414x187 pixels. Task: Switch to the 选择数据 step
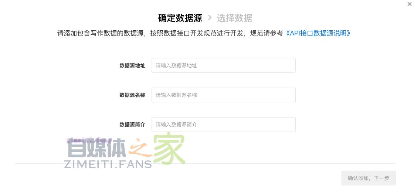[234, 18]
